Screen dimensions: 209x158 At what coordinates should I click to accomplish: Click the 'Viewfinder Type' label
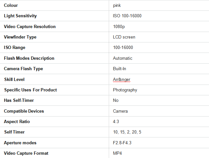click(20, 37)
